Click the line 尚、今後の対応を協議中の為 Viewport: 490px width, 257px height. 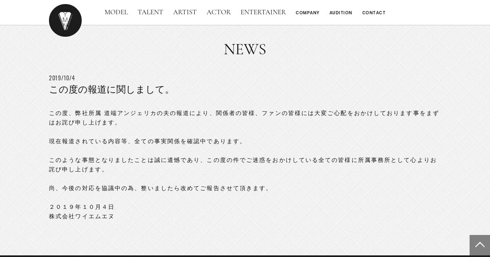160,188
